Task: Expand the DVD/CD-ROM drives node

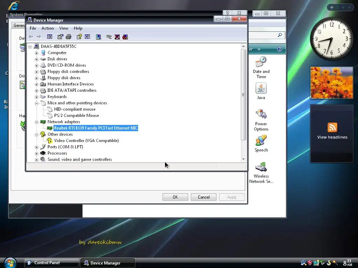Action: tap(36, 66)
